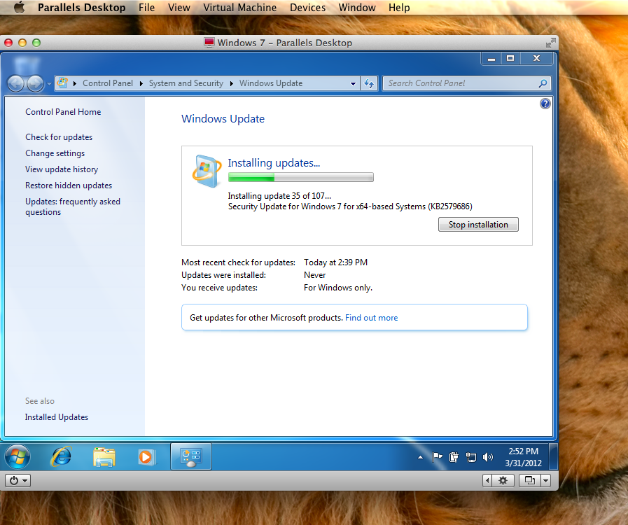
Task: Launch Internet Explorer from the taskbar
Action: coord(61,456)
